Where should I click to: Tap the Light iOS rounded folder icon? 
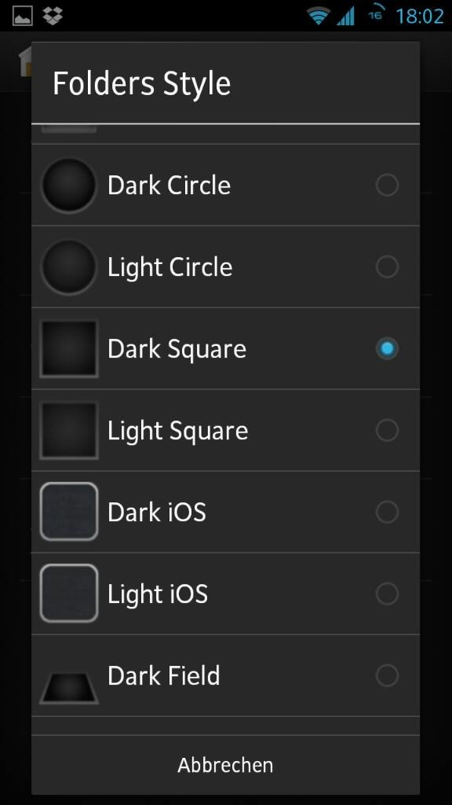tap(69, 594)
